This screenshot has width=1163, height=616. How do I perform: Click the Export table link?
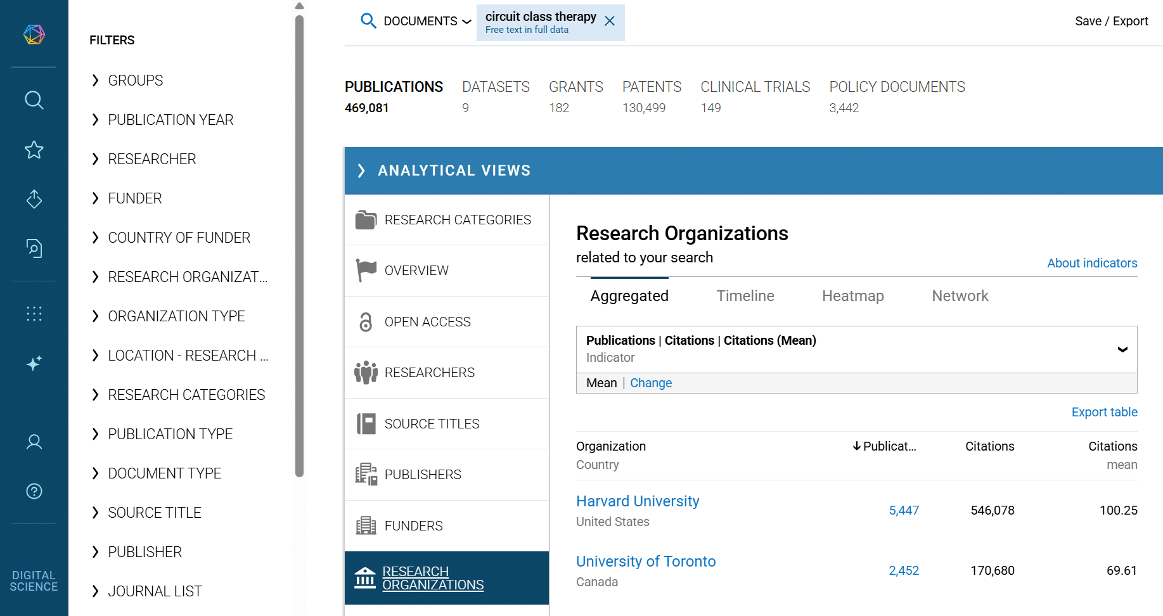(1104, 412)
